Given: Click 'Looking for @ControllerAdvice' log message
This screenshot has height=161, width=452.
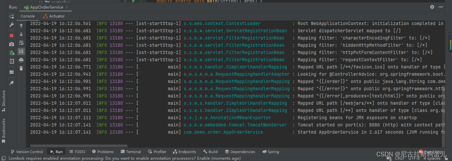Looking at the screenshot, I should (371, 74).
